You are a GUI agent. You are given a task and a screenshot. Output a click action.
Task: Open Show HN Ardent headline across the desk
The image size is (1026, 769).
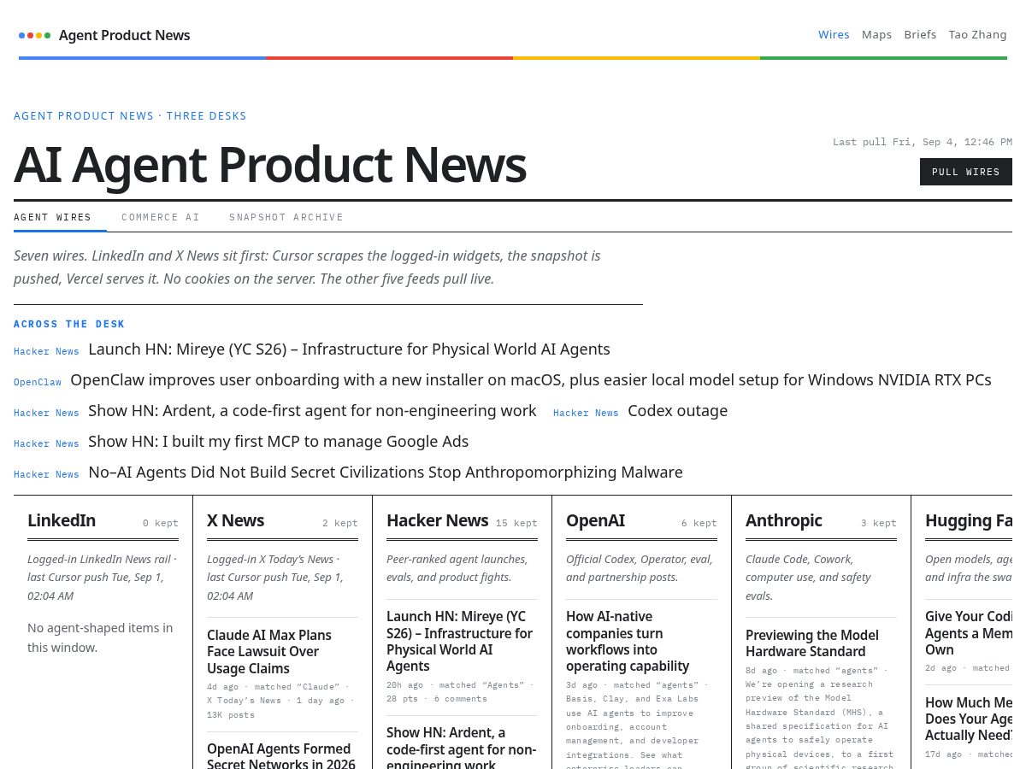pyautogui.click(x=312, y=411)
